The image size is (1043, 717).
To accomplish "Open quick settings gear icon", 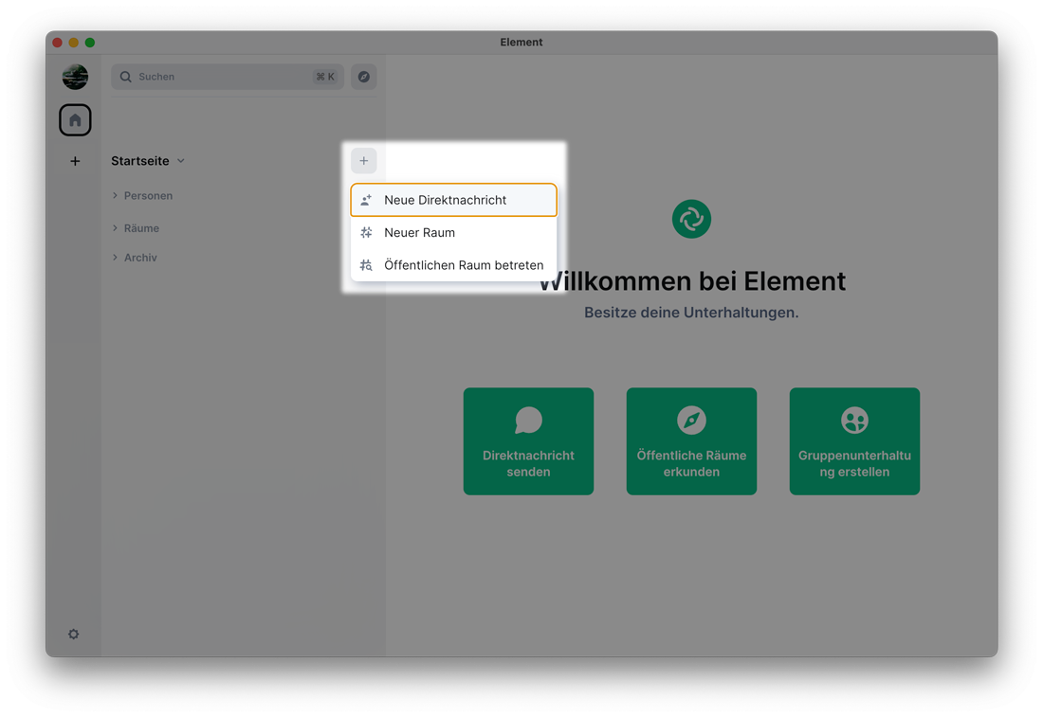I will 74,634.
